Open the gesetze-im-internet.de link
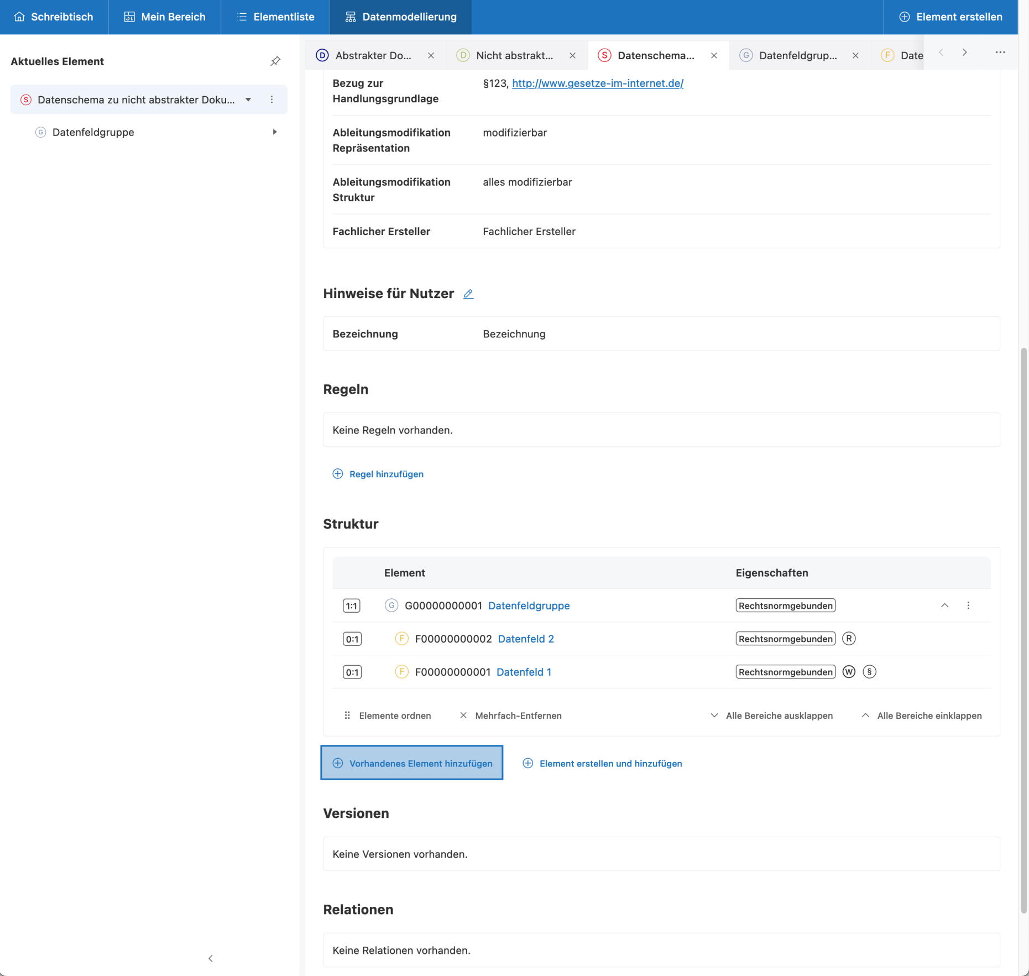 click(x=597, y=83)
